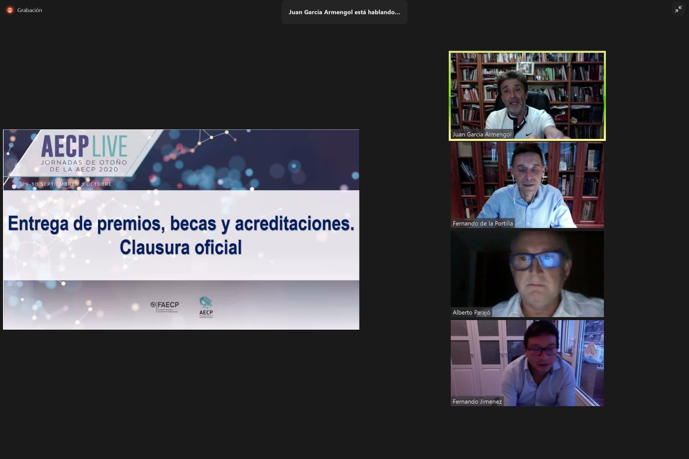689x459 pixels.
Task: Click the '29-30 SEPTIEMBRE / 1 OCTUBRE' date text
Action: 66,184
